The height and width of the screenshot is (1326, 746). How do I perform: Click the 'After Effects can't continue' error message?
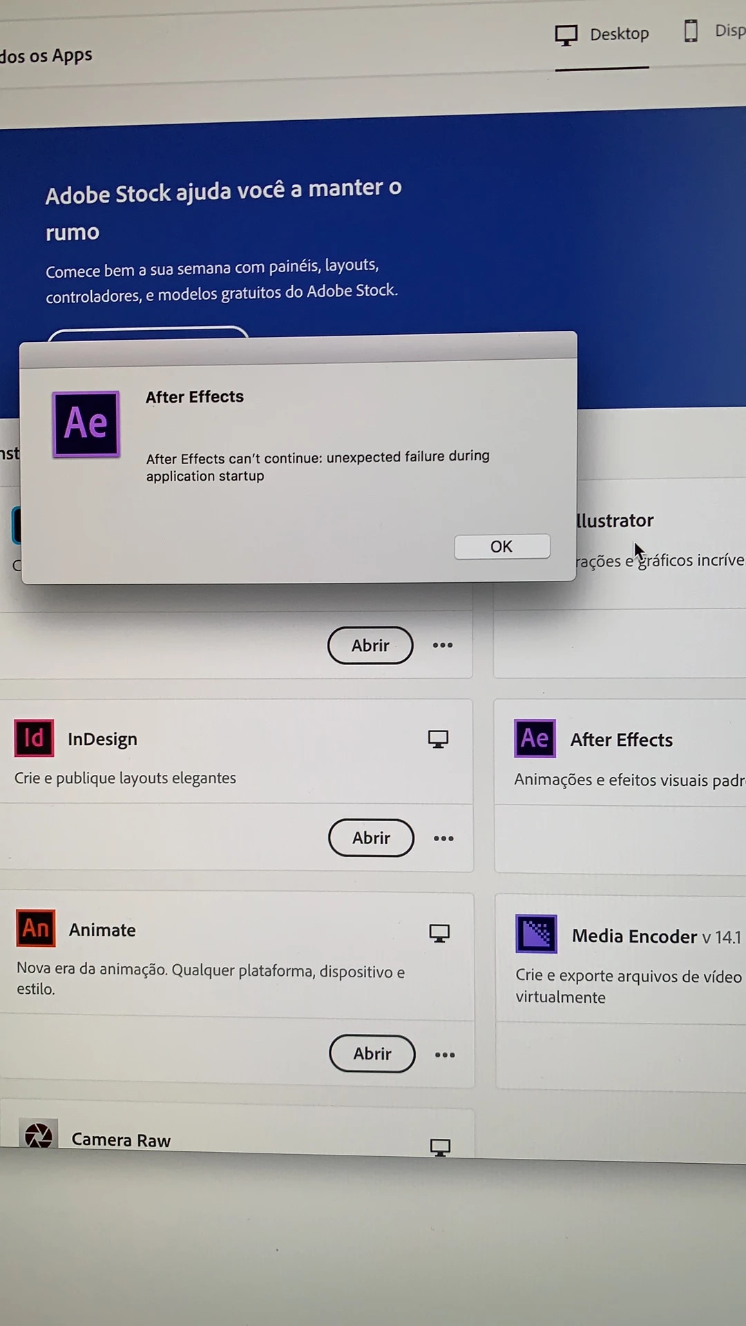point(318,466)
